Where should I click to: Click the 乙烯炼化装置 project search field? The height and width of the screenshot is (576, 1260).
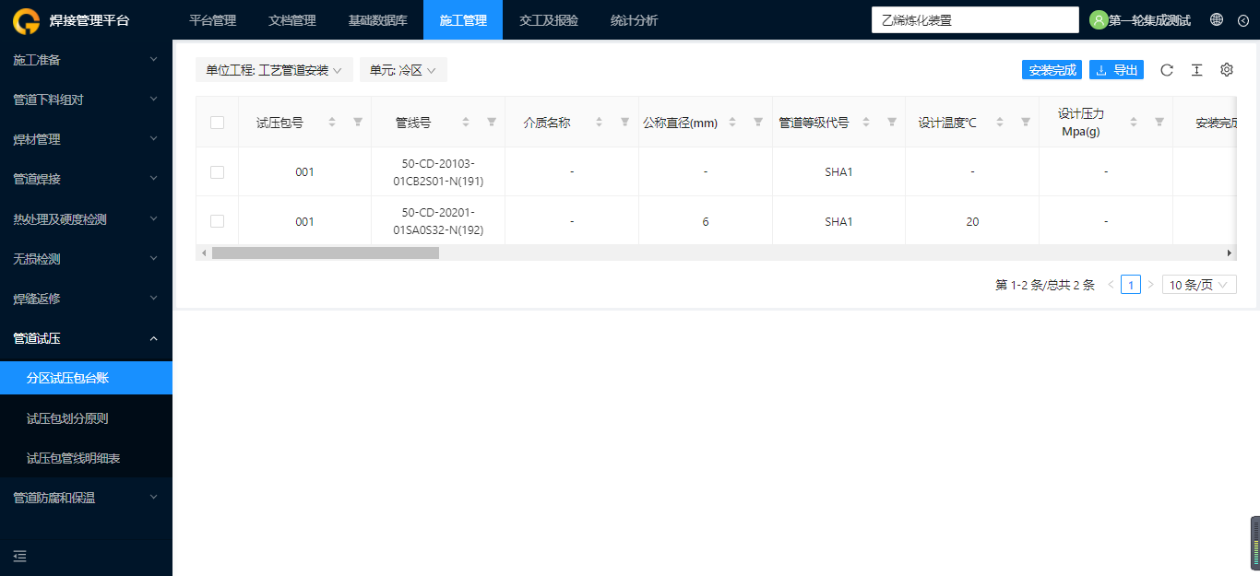[x=975, y=20]
